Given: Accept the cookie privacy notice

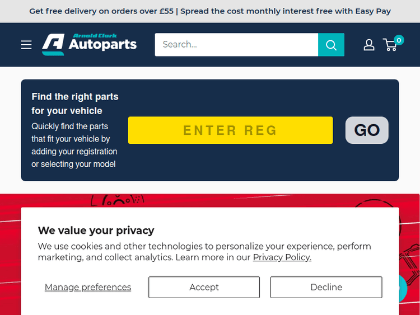Looking at the screenshot, I should click(x=204, y=287).
